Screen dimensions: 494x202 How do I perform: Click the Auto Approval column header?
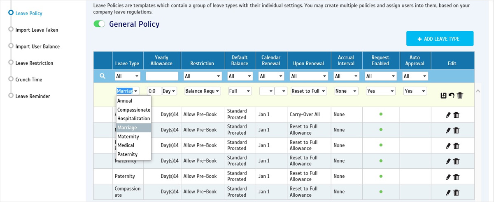(x=415, y=60)
